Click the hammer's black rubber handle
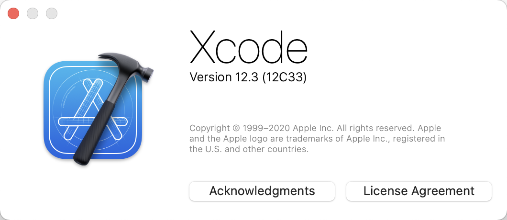Screen dimensions: 507x220 [95, 132]
